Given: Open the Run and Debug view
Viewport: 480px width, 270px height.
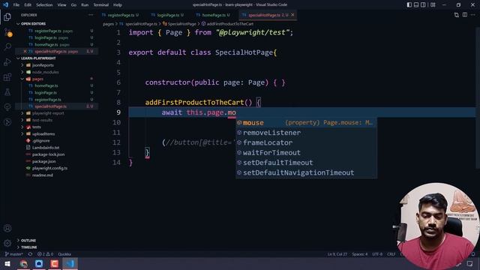Looking at the screenshot, I should [x=7, y=61].
